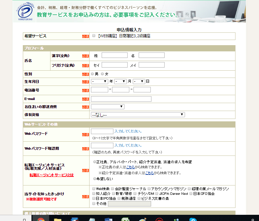Expand the お住まいの都道府県 dropdown
Screen dimensions: 259x221
tap(107, 107)
